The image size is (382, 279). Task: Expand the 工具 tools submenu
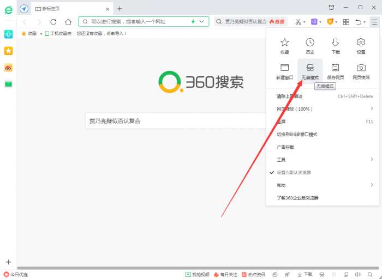coord(323,160)
